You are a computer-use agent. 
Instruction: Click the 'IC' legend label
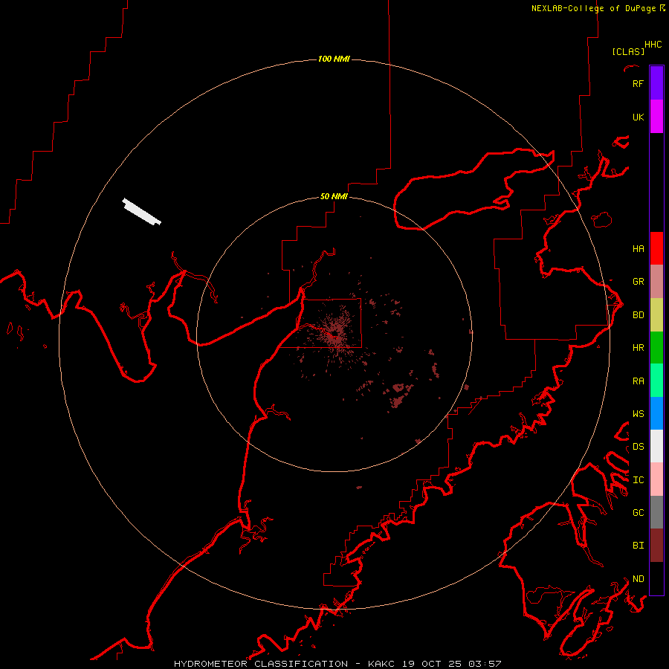point(639,480)
